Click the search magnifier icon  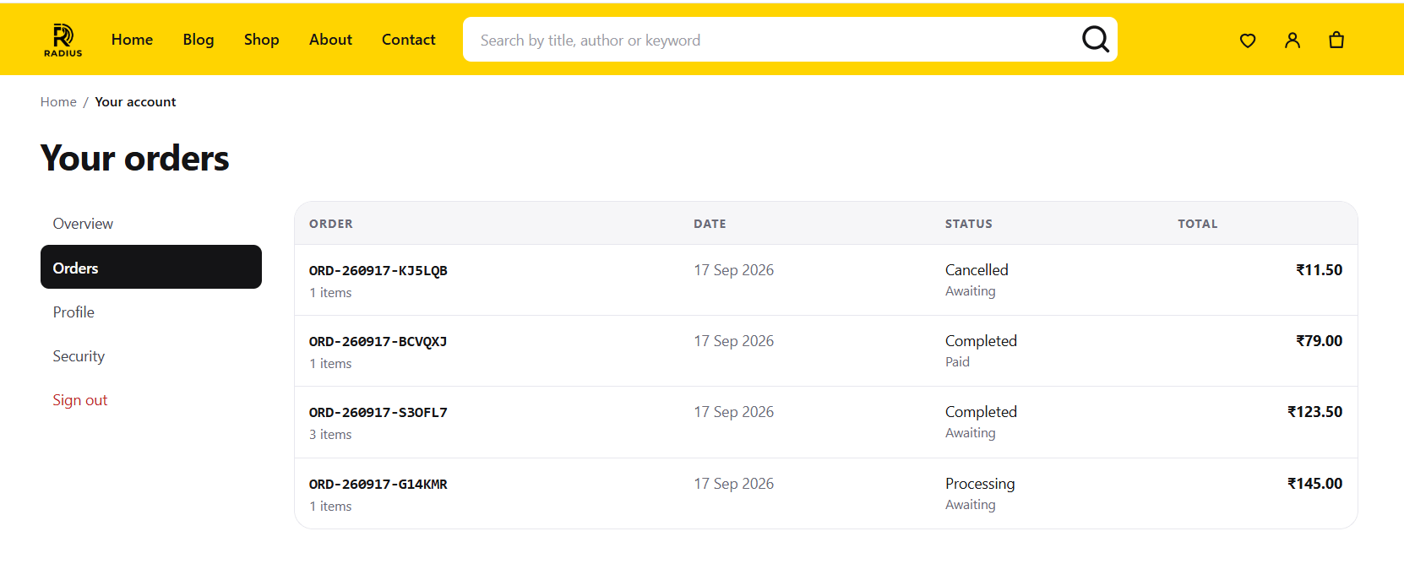tap(1096, 39)
